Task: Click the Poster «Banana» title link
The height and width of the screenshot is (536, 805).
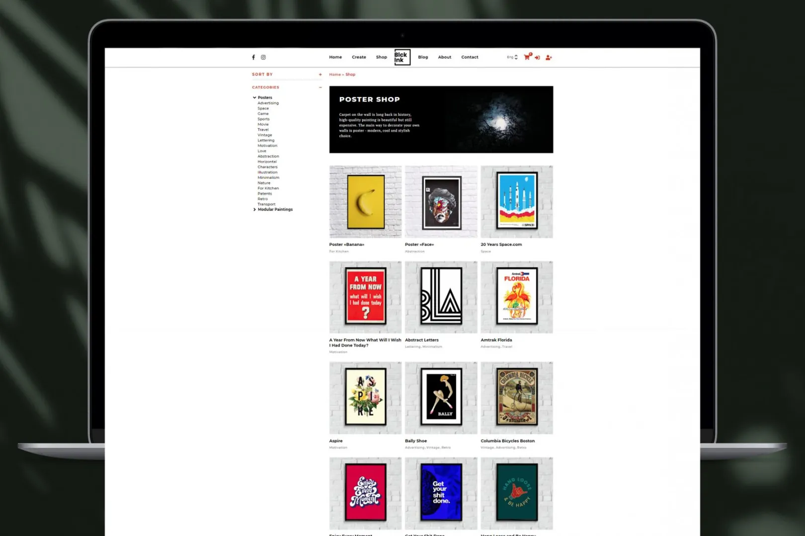Action: [347, 244]
